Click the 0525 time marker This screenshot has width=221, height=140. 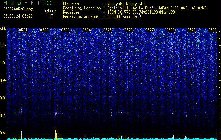(x=108, y=30)
